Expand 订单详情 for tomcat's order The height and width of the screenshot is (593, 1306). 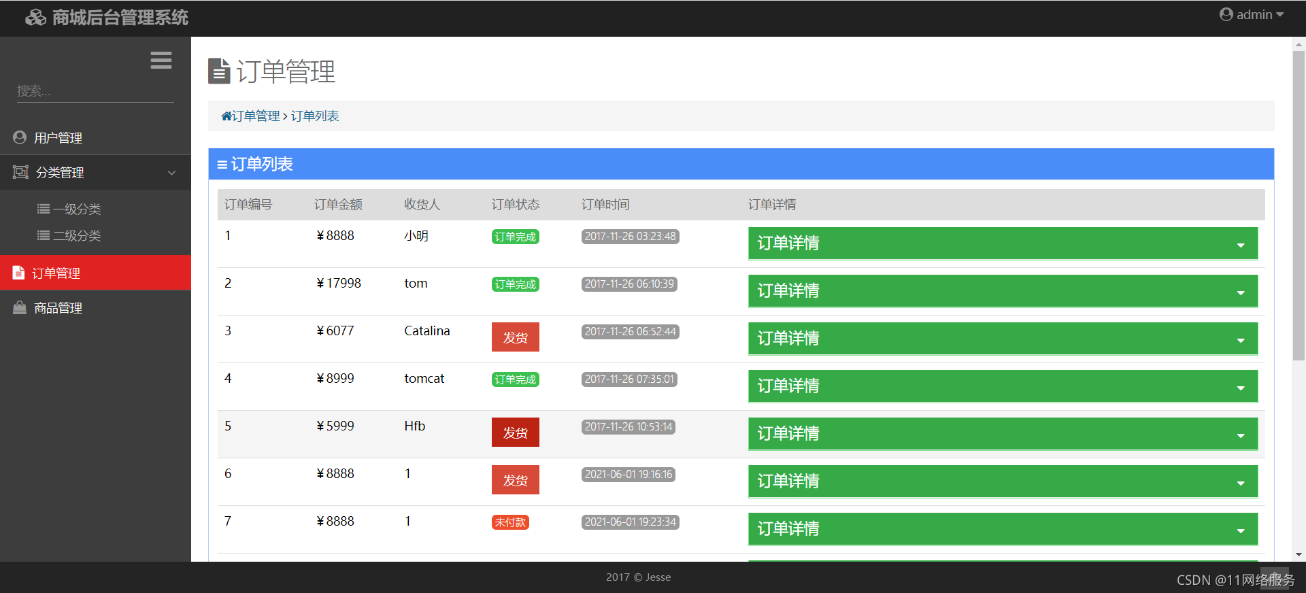pyautogui.click(x=1003, y=386)
